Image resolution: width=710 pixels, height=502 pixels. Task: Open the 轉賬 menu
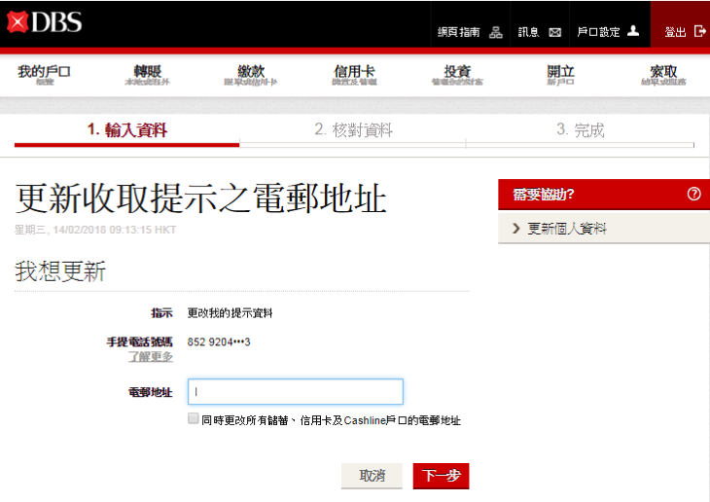pyautogui.click(x=147, y=75)
